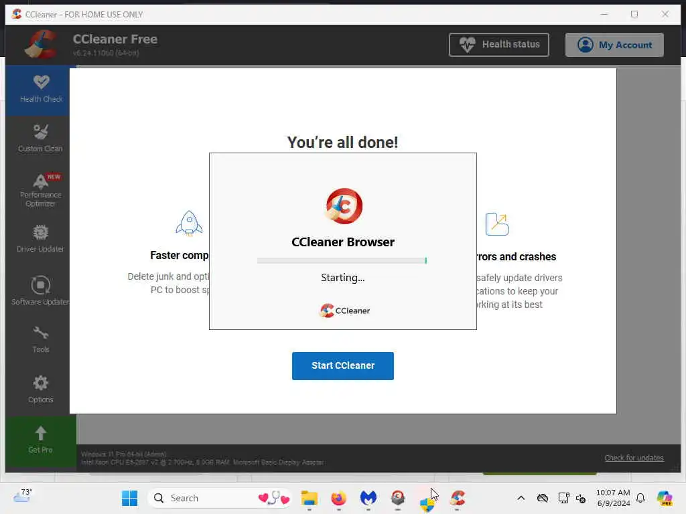Open the Options section
686x514 pixels.
click(40, 389)
